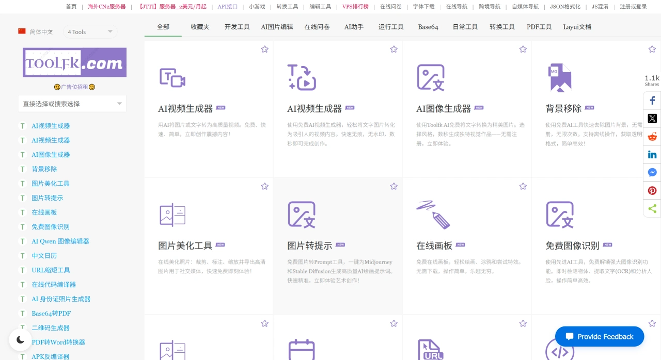The height and width of the screenshot is (360, 661).
Task: Switch to the 收藏夹 tab
Action: [200, 27]
